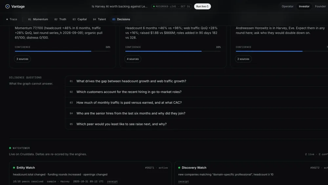The height and width of the screenshot is (185, 328).
Task: Click the Harvey AI question title
Action: [x=119, y=7]
